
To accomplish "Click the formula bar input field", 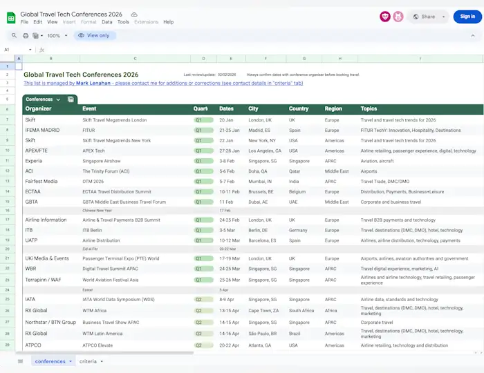I will pyautogui.click(x=264, y=50).
